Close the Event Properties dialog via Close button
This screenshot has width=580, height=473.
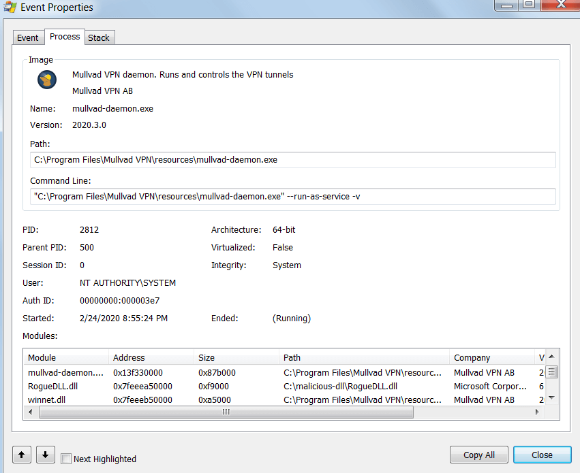(543, 455)
